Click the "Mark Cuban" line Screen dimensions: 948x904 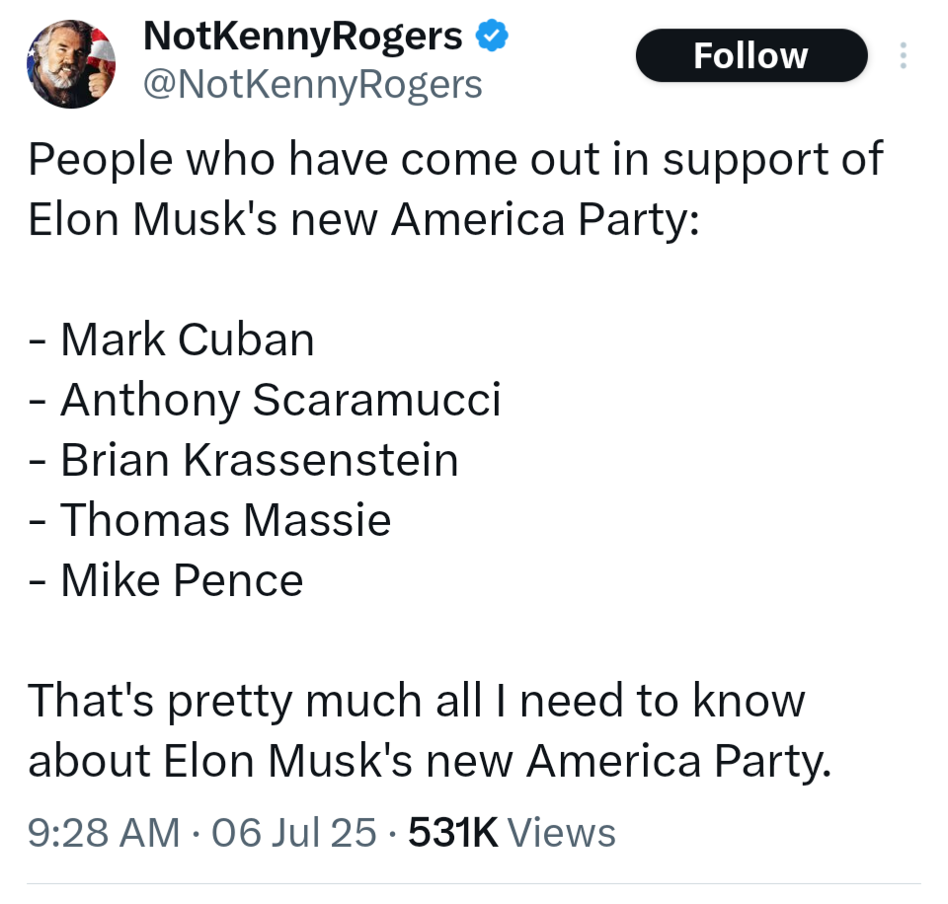coord(172,339)
